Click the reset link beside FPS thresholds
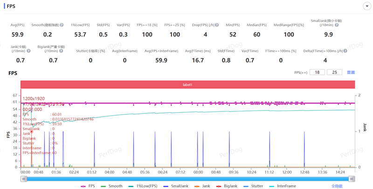This screenshot has width=373, height=189. (x=351, y=72)
